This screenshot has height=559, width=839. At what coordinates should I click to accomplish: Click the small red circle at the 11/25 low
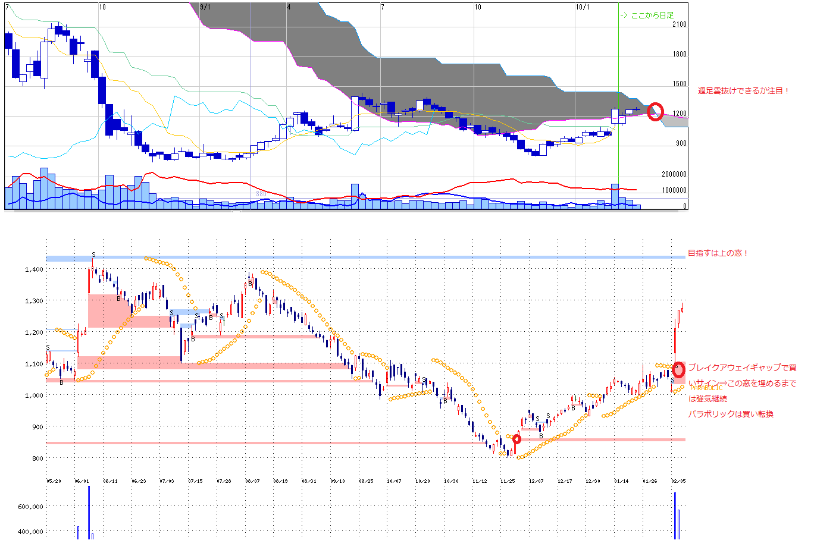point(516,439)
